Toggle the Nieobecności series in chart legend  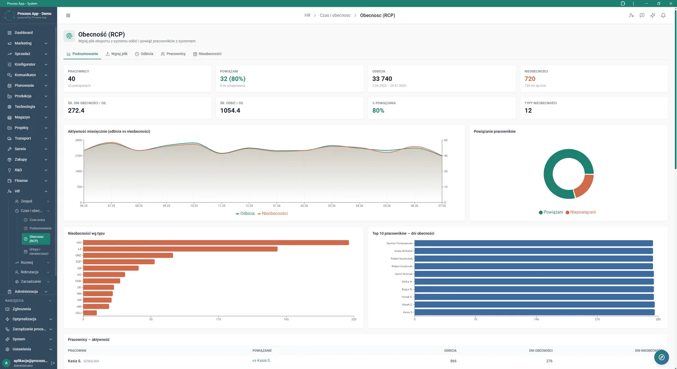click(x=272, y=213)
